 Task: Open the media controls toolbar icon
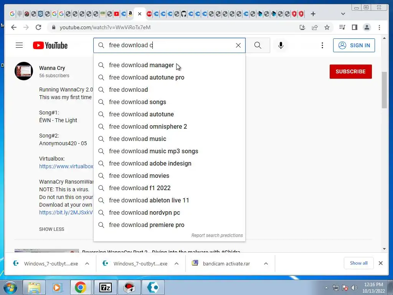click(x=342, y=27)
